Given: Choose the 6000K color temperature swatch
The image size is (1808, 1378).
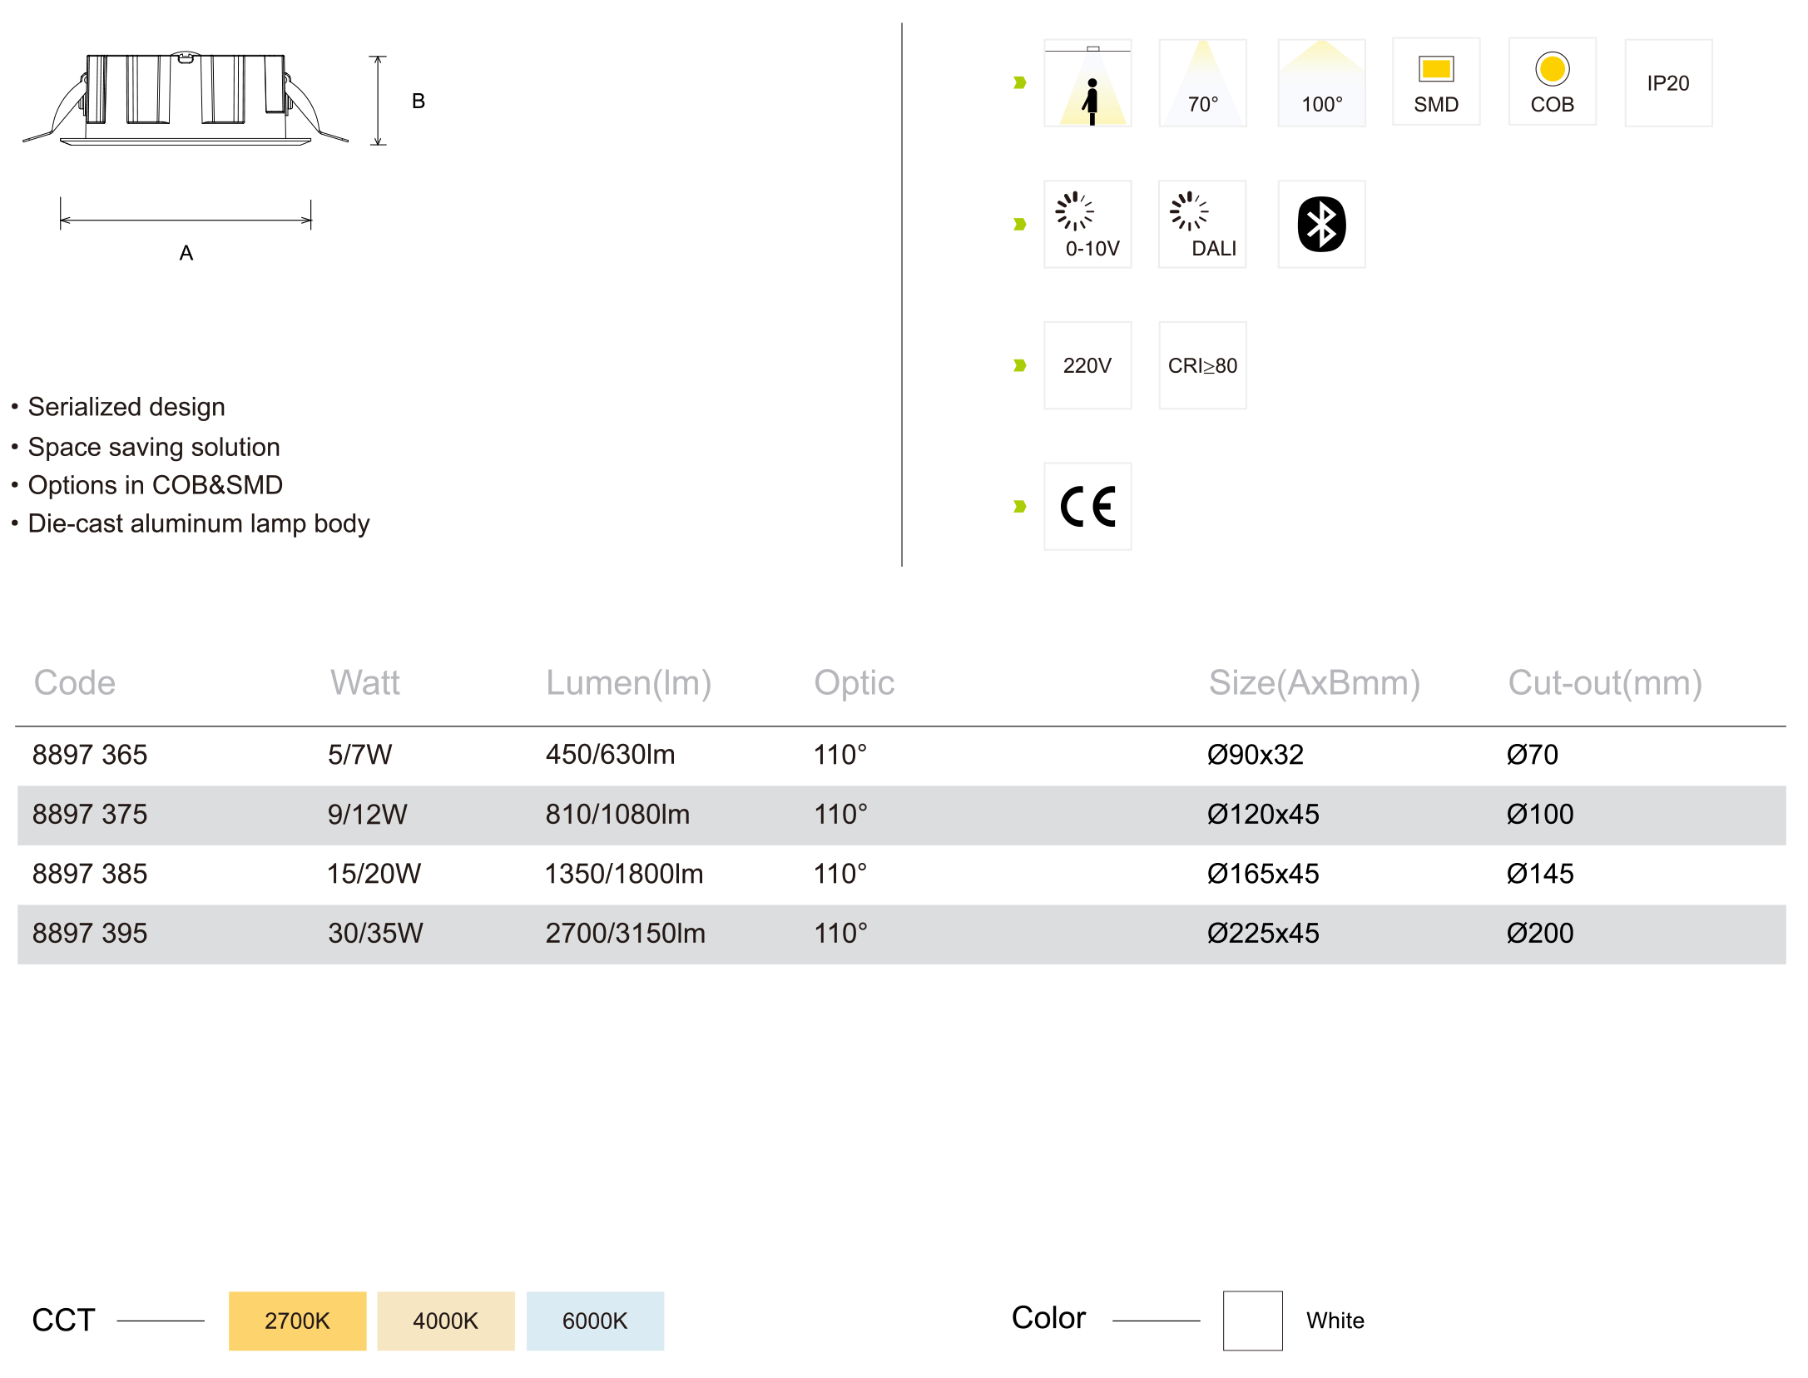Looking at the screenshot, I should (595, 1321).
